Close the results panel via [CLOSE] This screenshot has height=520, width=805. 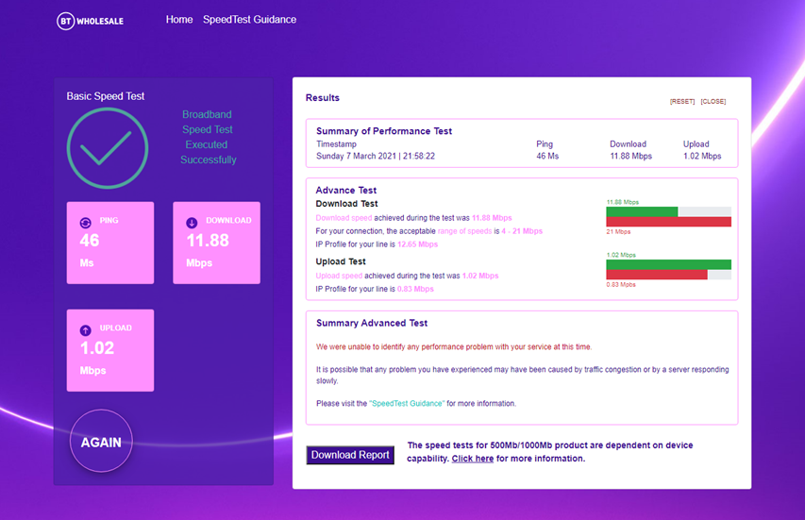[713, 101]
